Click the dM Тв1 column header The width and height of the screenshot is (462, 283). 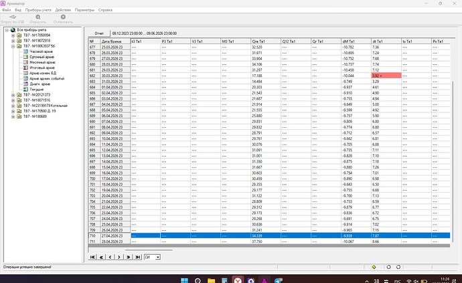(356, 41)
